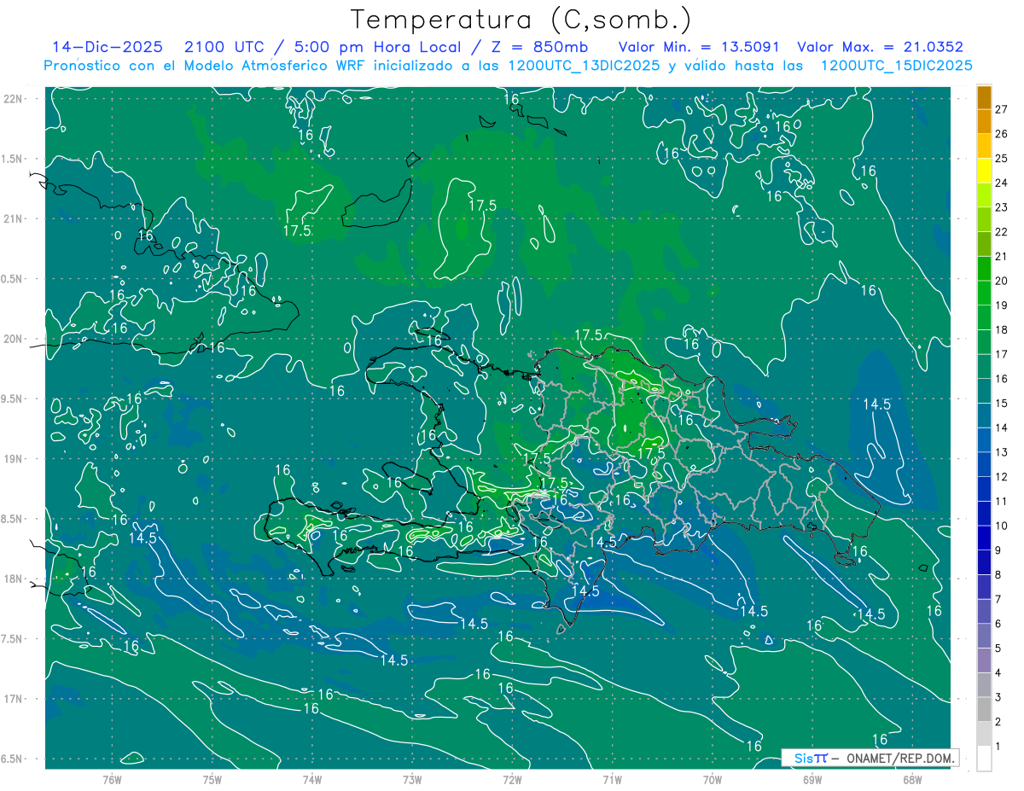The image size is (1024, 791).
Task: Click the '12' label on the color scale
Action: click(x=1002, y=477)
